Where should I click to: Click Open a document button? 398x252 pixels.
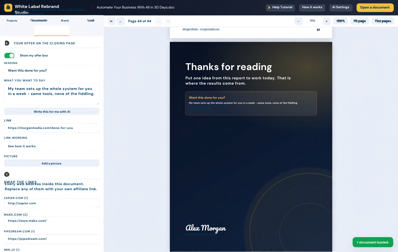point(375,7)
